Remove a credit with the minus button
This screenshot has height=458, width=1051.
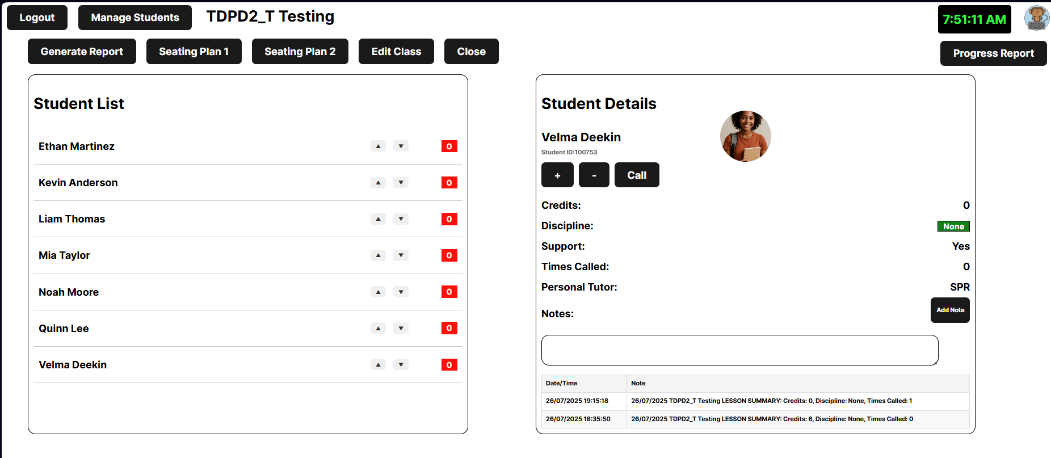pyautogui.click(x=594, y=175)
